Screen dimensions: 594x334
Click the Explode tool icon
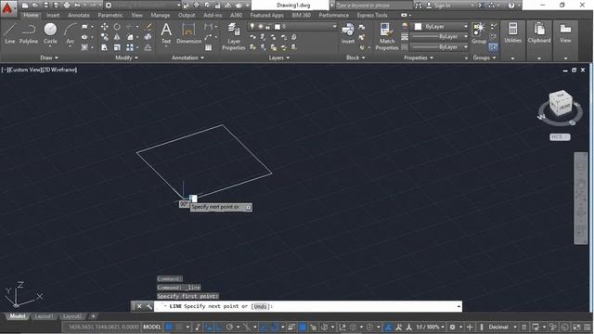148,37
